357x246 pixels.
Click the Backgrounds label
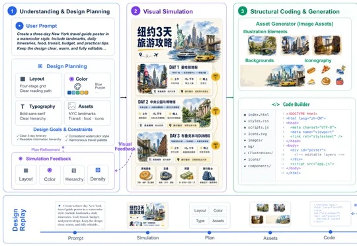259,60
